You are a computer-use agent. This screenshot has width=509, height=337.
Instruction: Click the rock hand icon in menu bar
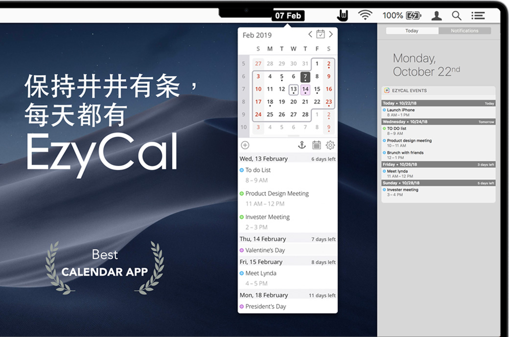pos(343,16)
